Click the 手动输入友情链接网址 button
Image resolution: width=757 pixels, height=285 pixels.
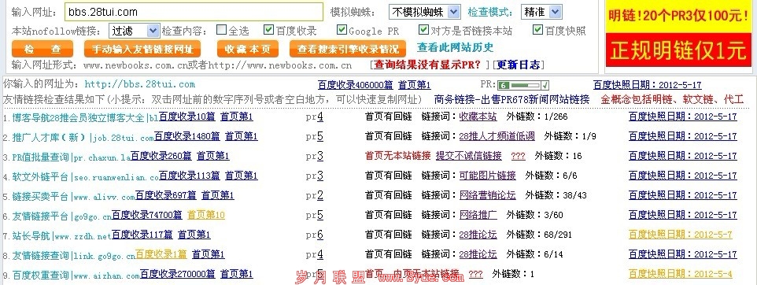142,49
